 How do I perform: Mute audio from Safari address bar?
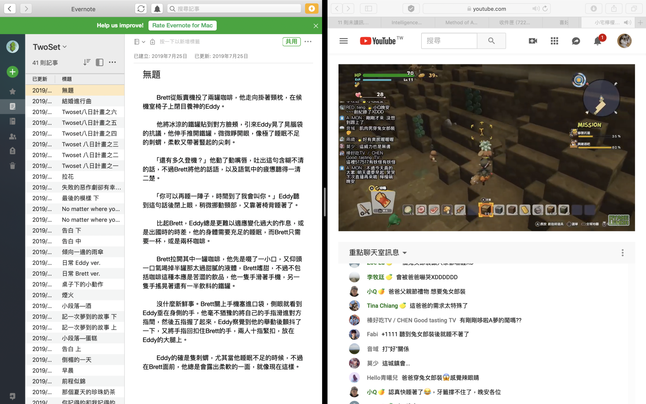pyautogui.click(x=536, y=9)
